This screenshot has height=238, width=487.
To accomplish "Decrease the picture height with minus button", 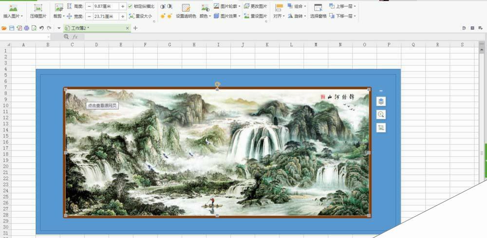I will pos(89,6).
